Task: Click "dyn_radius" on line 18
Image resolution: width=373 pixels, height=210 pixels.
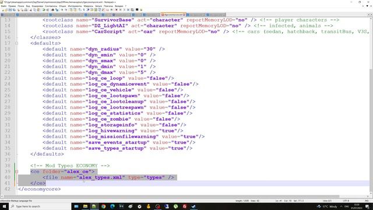Action: 104,49
